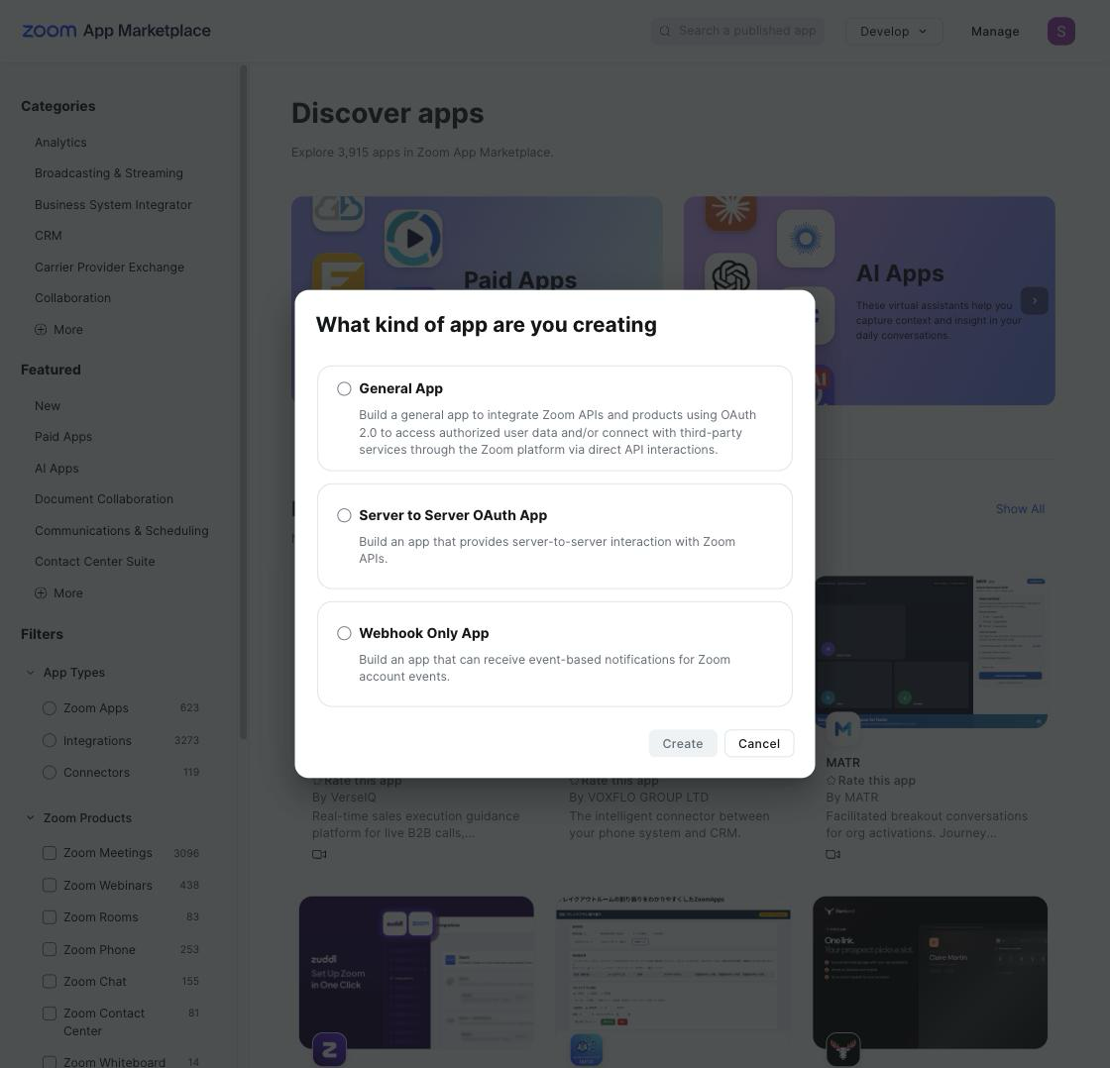This screenshot has width=1110, height=1068.
Task: Open Paid Apps in Featured sidebar
Action: point(63,437)
